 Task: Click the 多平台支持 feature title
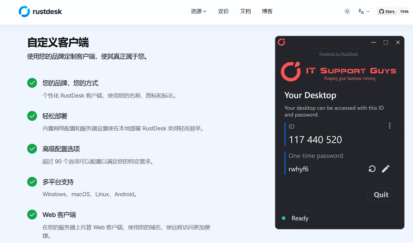[x=58, y=182]
